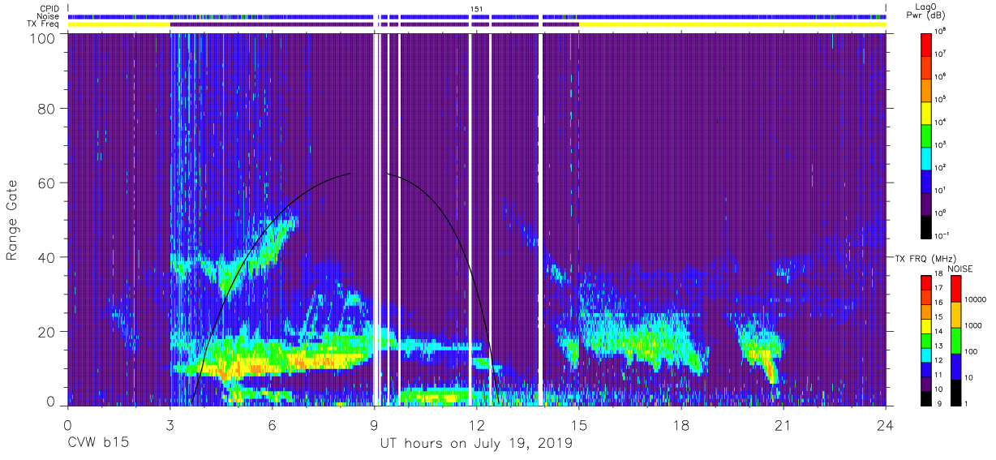
Task: Click the black curved line's peak near range gate 62
Action: tap(351, 173)
